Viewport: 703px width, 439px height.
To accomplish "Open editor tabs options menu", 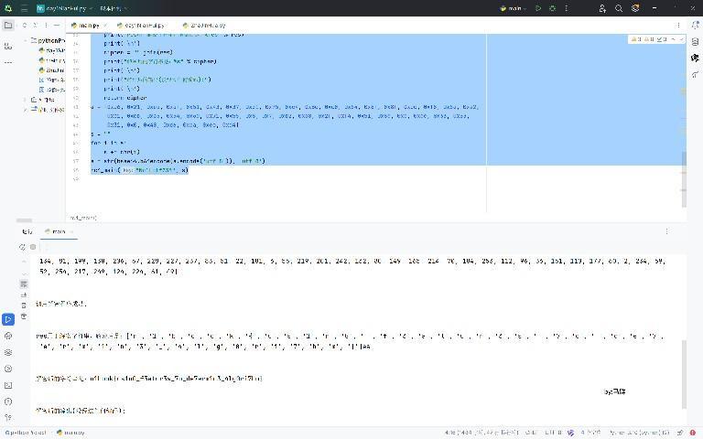I will (x=678, y=26).
